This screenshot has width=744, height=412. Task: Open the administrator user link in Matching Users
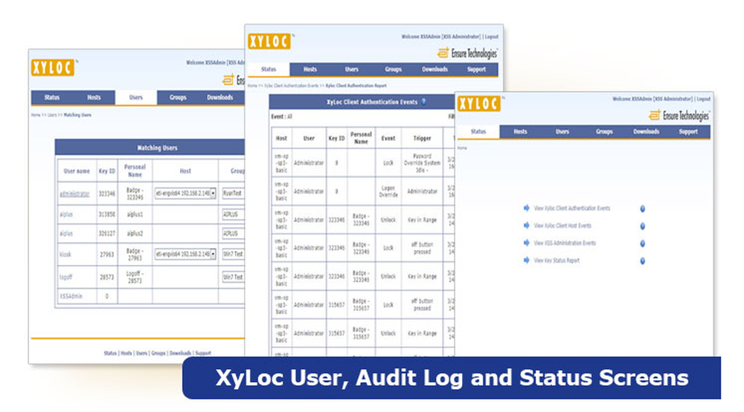point(74,194)
